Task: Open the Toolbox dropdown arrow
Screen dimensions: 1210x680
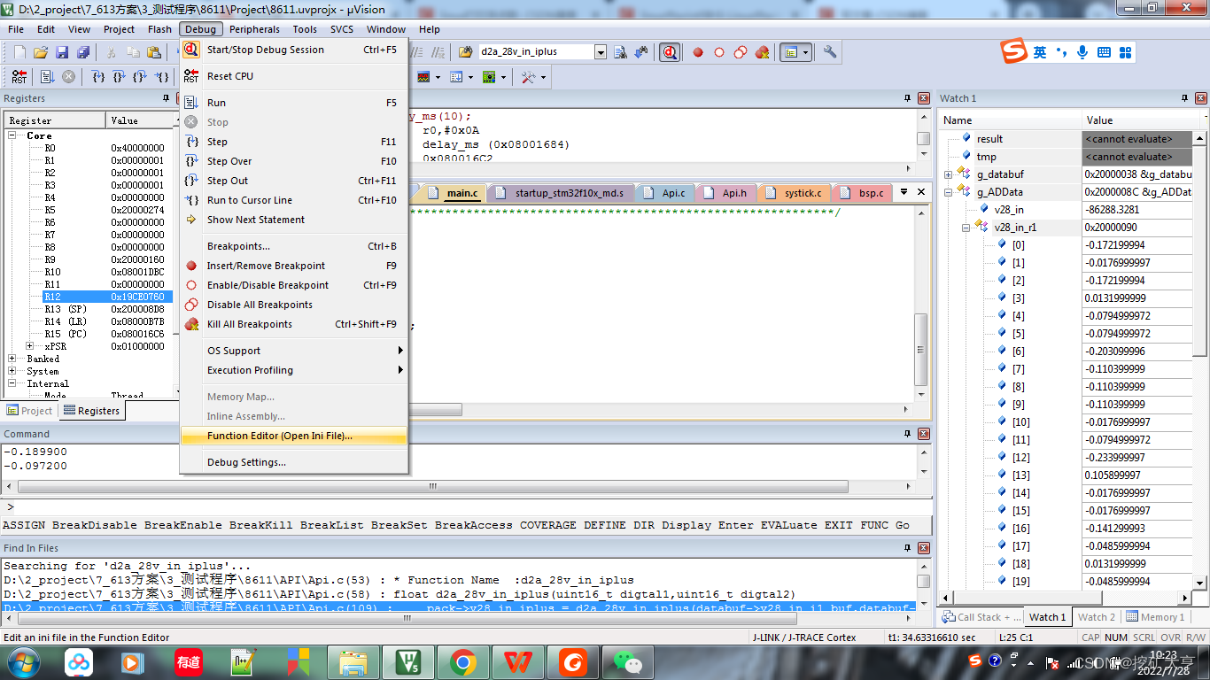Action: point(543,77)
